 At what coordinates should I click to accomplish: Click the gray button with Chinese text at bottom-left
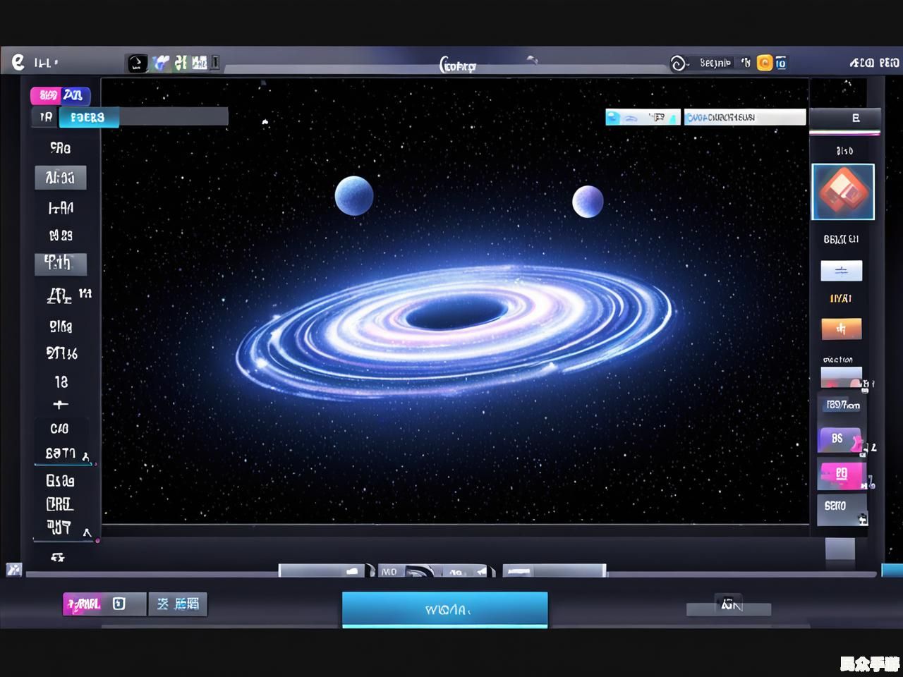click(178, 604)
